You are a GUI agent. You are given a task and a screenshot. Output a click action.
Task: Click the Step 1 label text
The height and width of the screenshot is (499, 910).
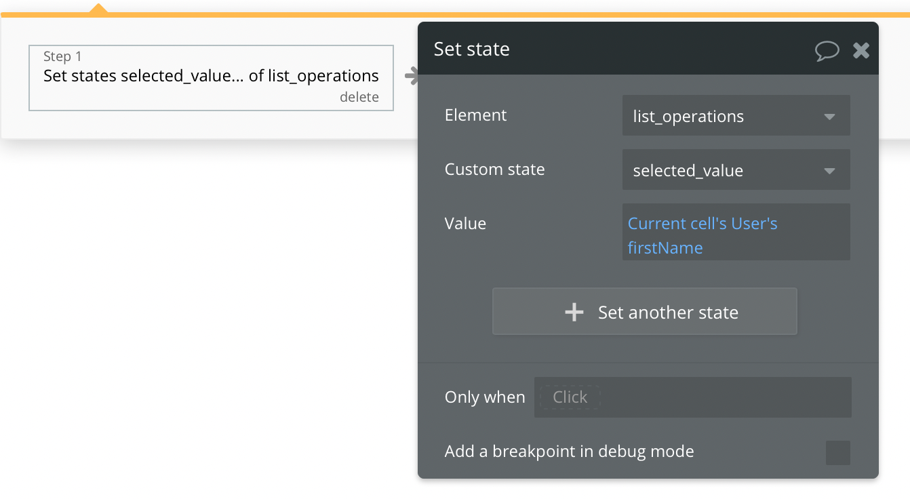[x=62, y=56]
